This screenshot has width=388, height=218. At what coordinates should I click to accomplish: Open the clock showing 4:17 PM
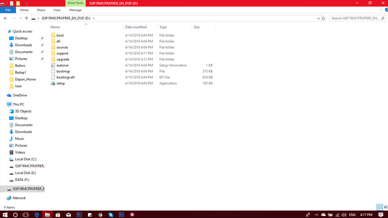[366, 215]
